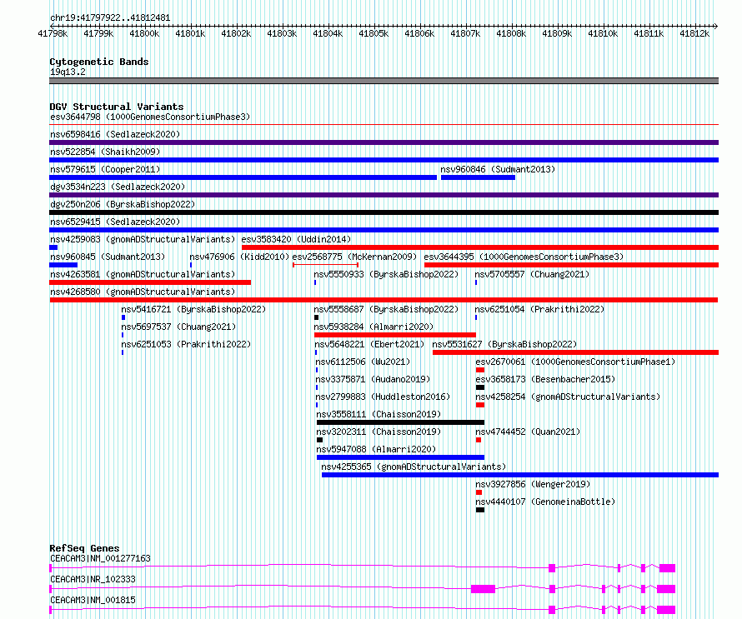742x619 pixels.
Task: Click the 41798k ruler position label
Action: click(53, 33)
